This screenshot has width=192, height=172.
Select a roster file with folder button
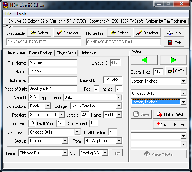119,33
